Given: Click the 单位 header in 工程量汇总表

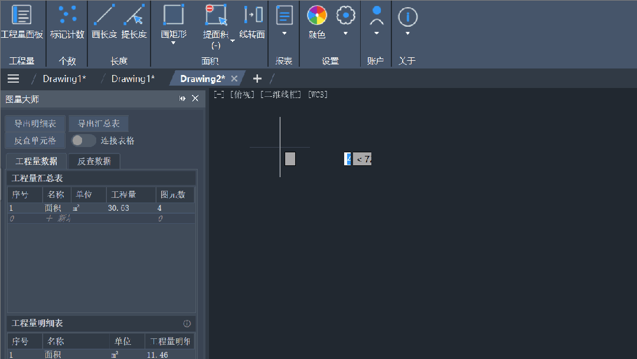Looking at the screenshot, I should [x=89, y=194].
